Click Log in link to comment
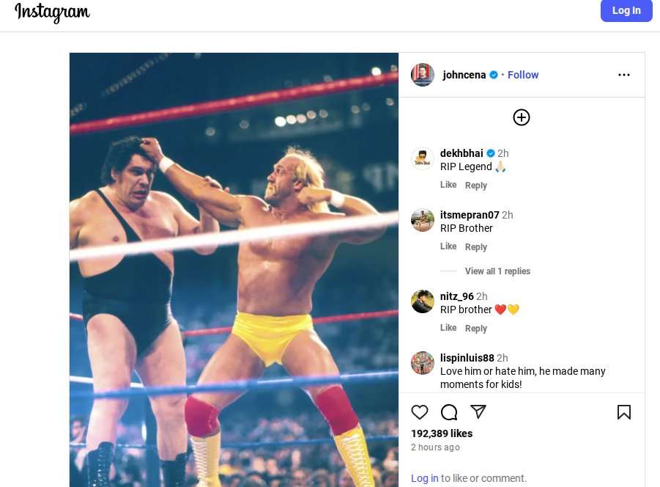The image size is (660, 487). pos(424,478)
